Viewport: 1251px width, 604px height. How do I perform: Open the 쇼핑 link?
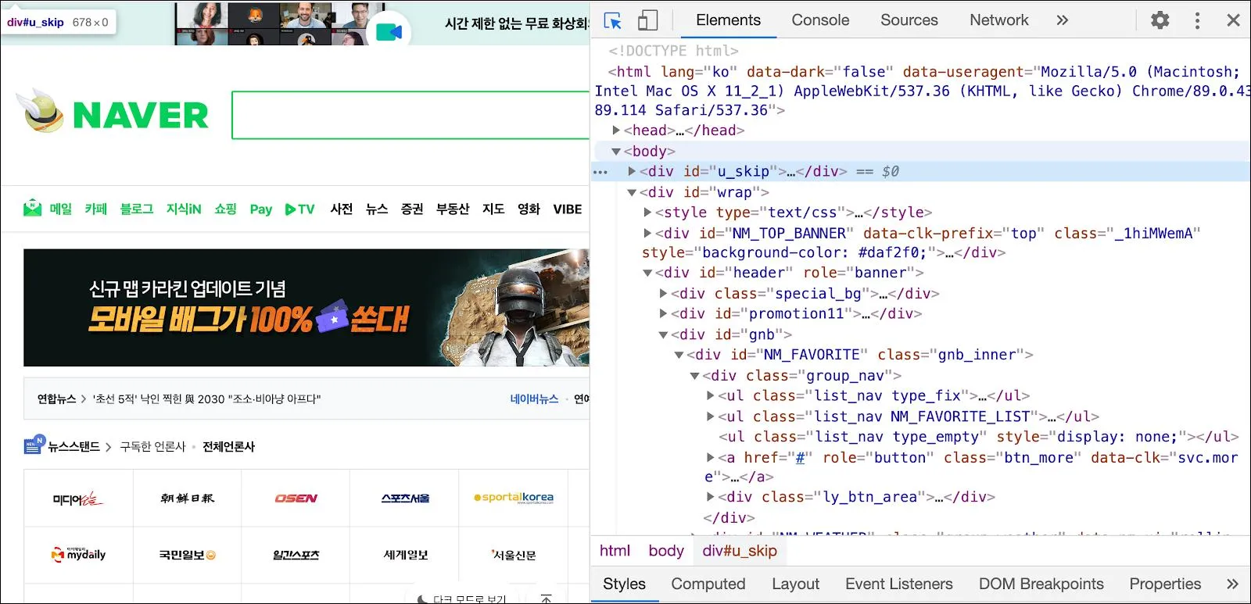pos(226,209)
